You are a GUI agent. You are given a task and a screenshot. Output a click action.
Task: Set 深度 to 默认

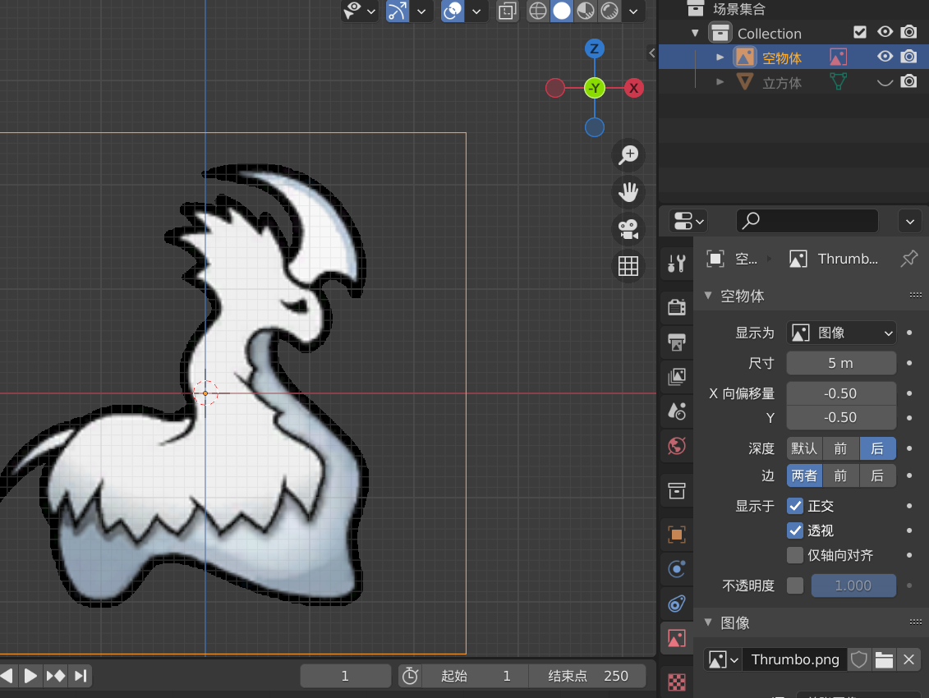(x=804, y=448)
